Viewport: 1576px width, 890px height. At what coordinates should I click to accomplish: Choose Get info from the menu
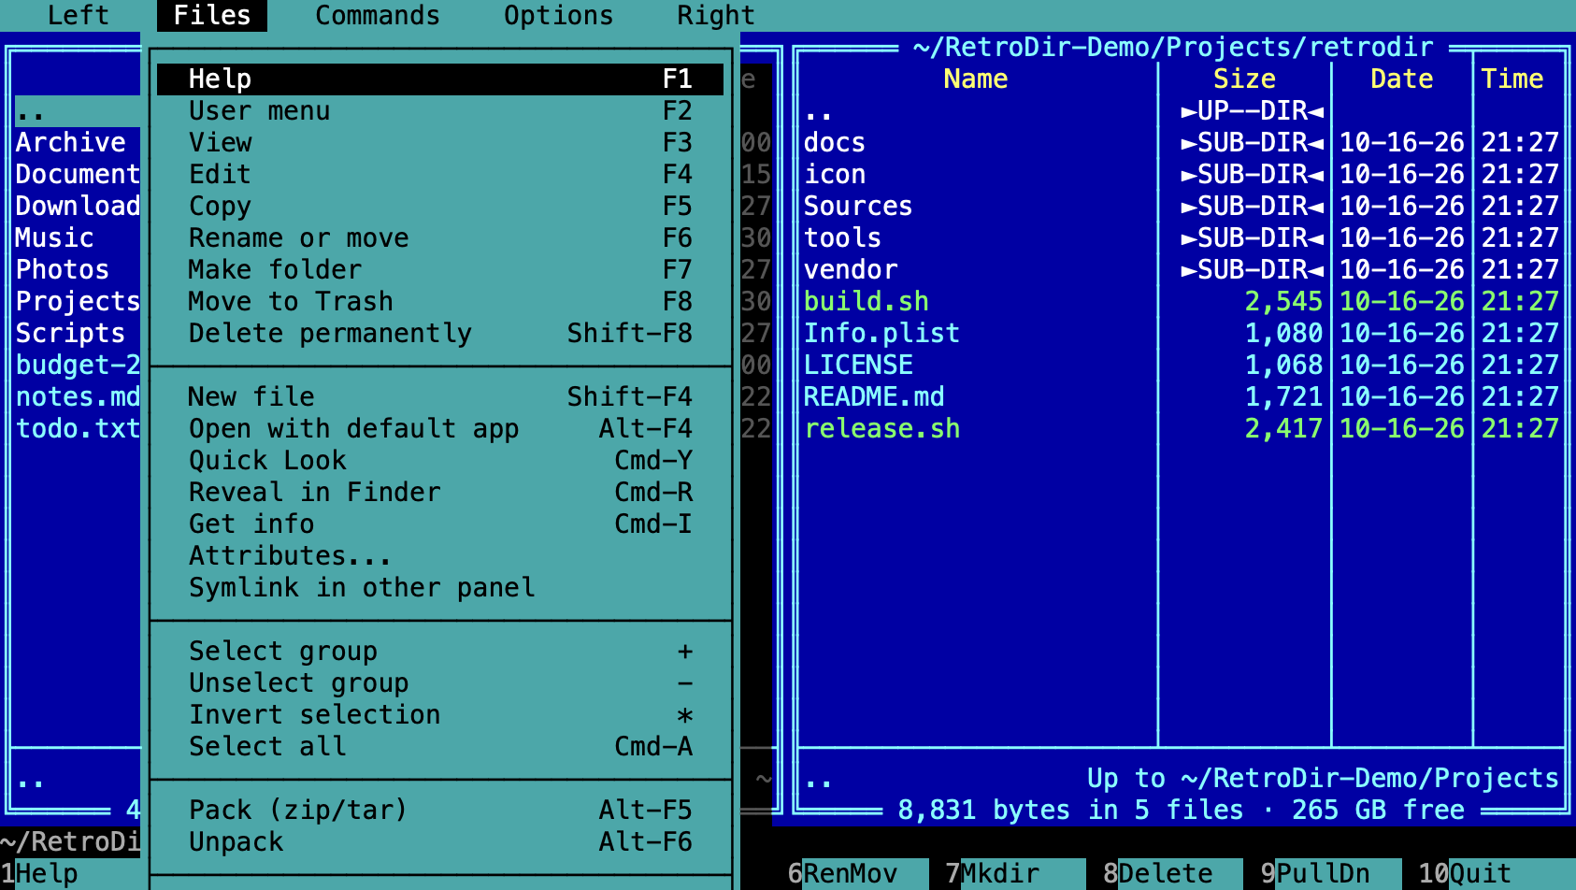440,524
